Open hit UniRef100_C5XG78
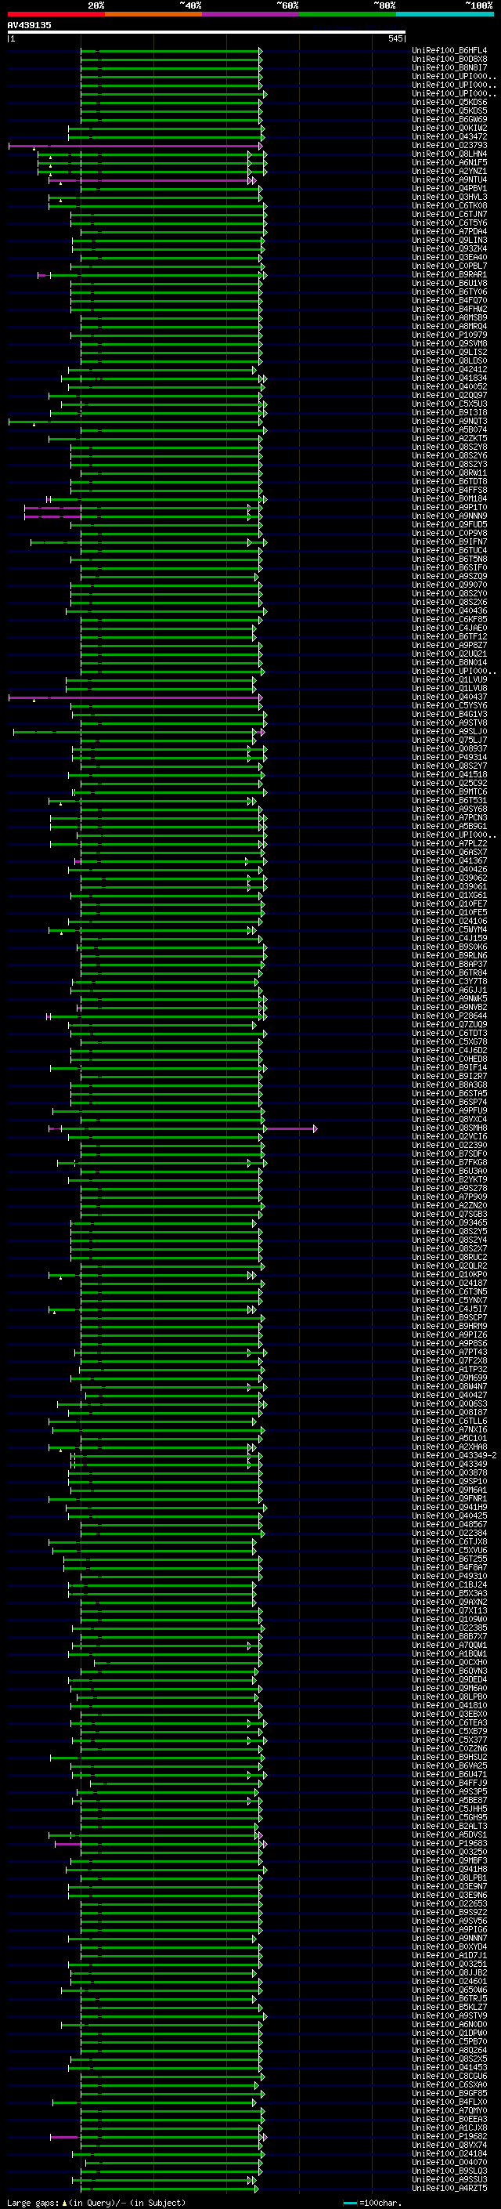This screenshot has height=2209, width=501. coord(449,1042)
